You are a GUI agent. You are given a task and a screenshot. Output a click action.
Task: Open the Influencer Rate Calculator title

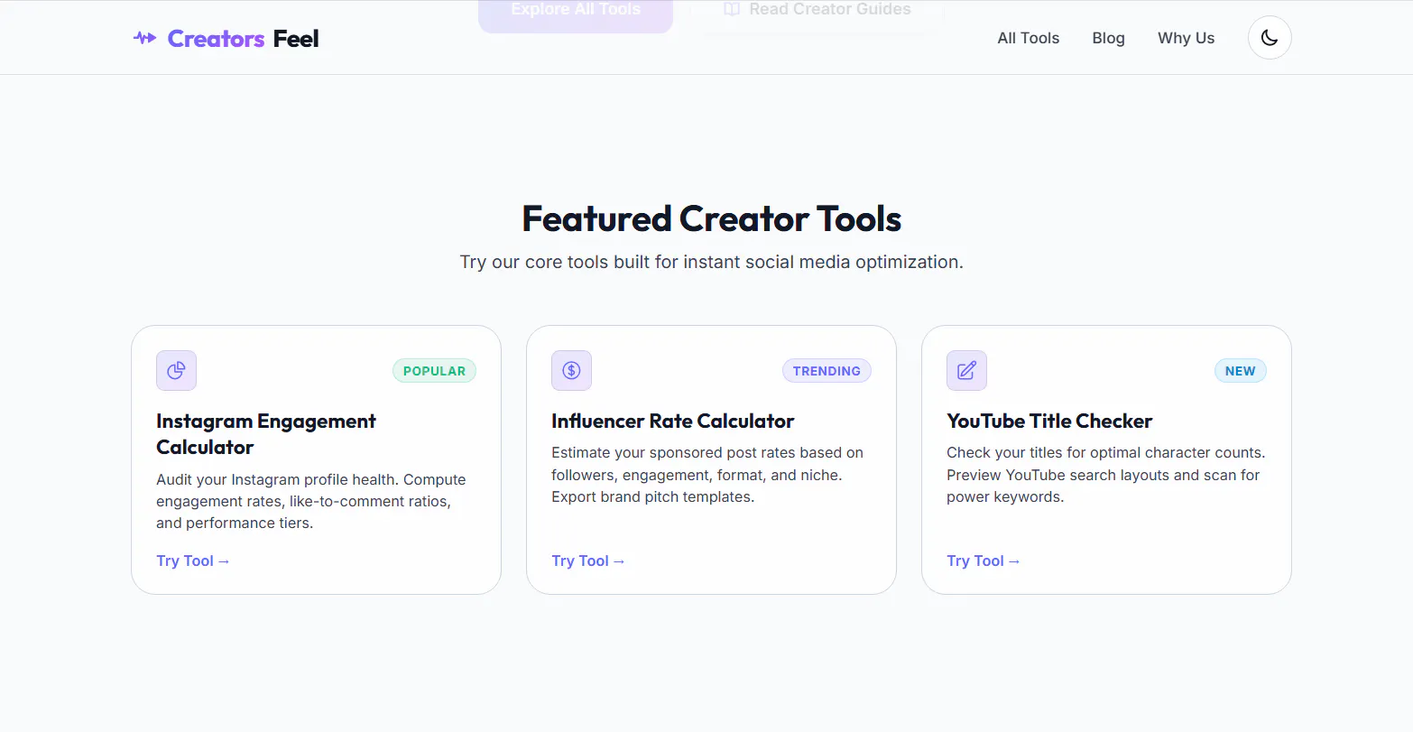pyautogui.click(x=673, y=421)
